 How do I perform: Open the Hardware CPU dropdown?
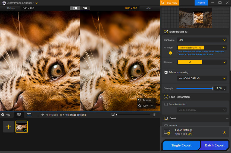202,40
